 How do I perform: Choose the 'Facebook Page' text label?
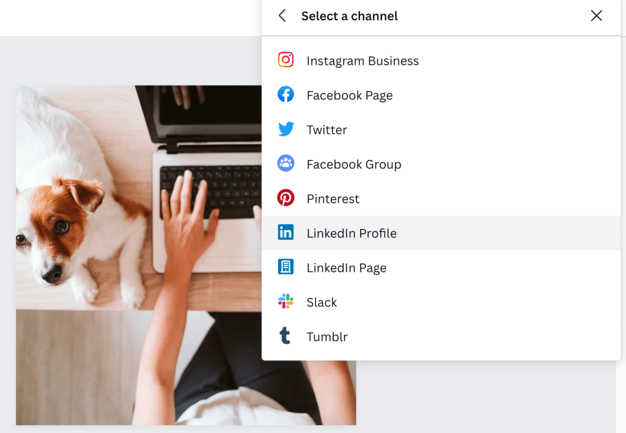tap(350, 95)
